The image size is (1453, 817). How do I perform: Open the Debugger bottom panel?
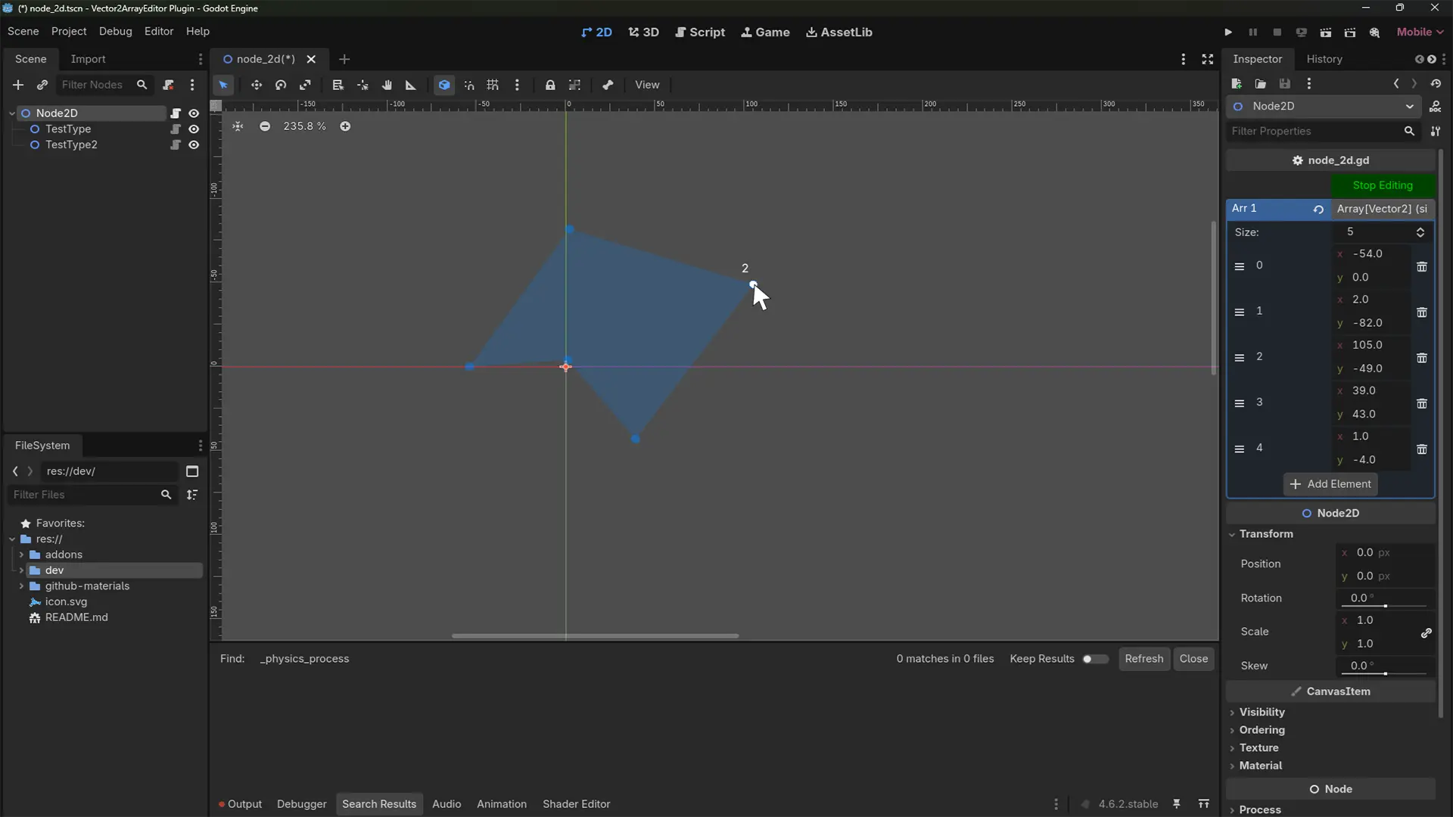301,804
